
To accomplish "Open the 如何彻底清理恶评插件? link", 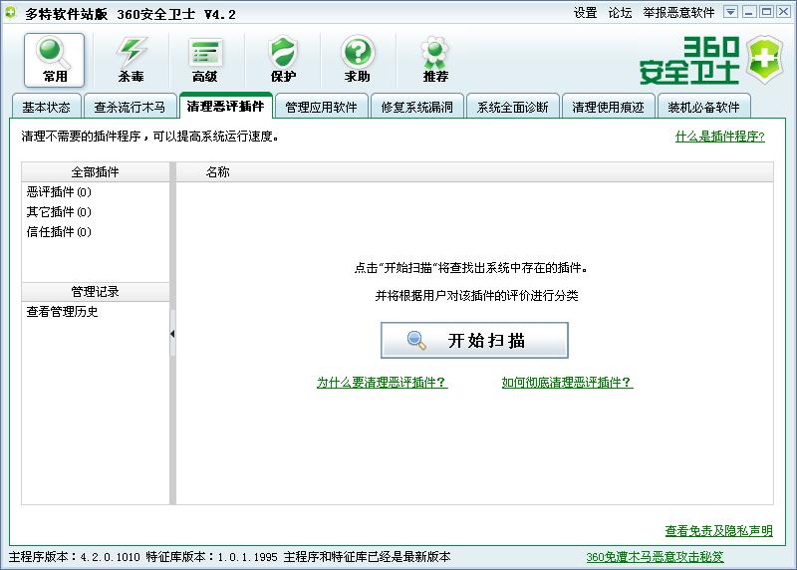I will coord(567,382).
